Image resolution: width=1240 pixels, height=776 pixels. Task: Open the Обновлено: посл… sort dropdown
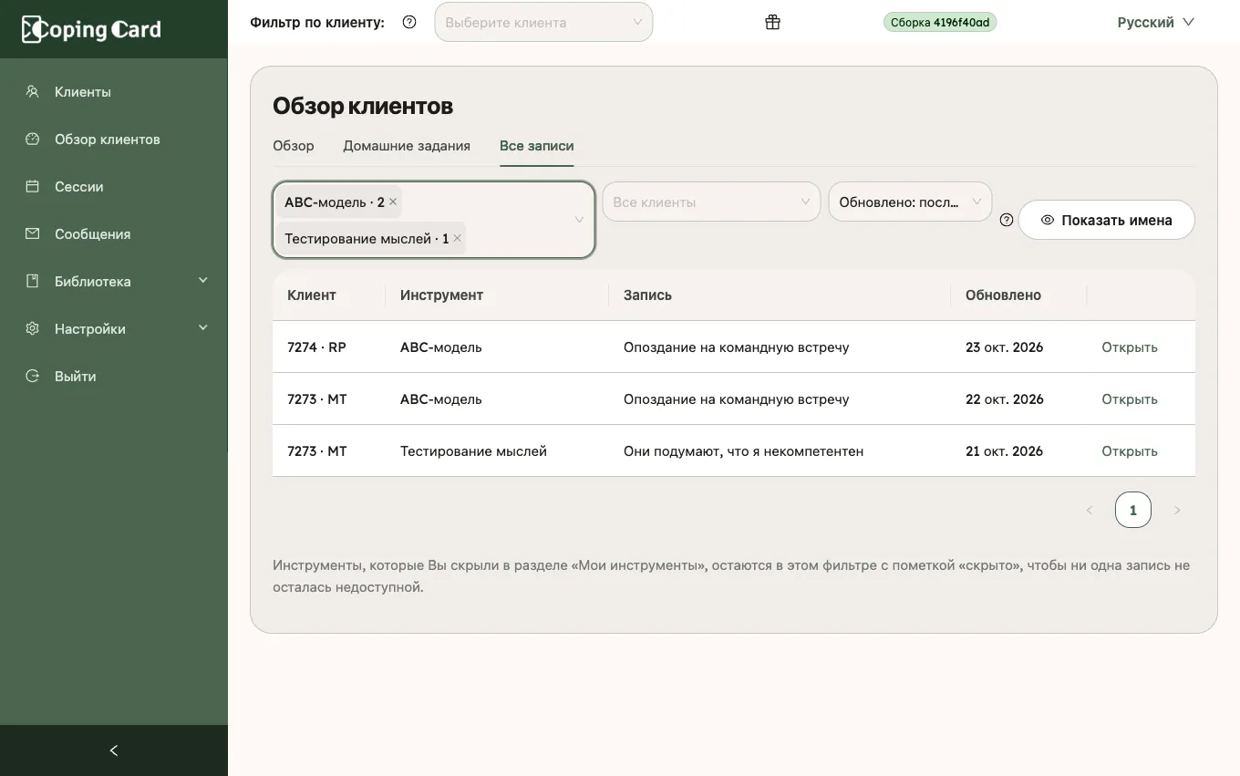pos(910,202)
